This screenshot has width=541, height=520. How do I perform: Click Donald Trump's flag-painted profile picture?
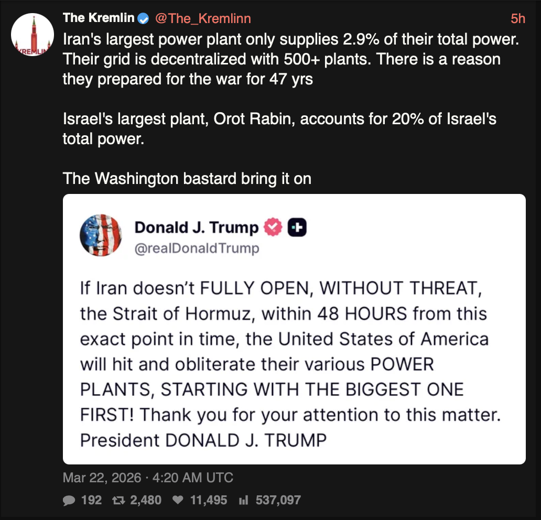[101, 235]
